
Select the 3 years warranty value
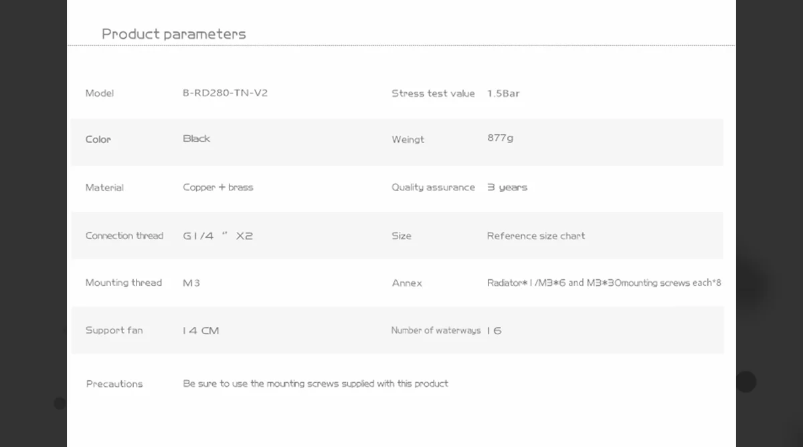pyautogui.click(x=507, y=188)
